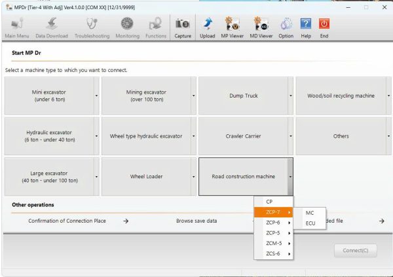
Task: Open Confirmation of Connection Place
Action: [x=67, y=221]
